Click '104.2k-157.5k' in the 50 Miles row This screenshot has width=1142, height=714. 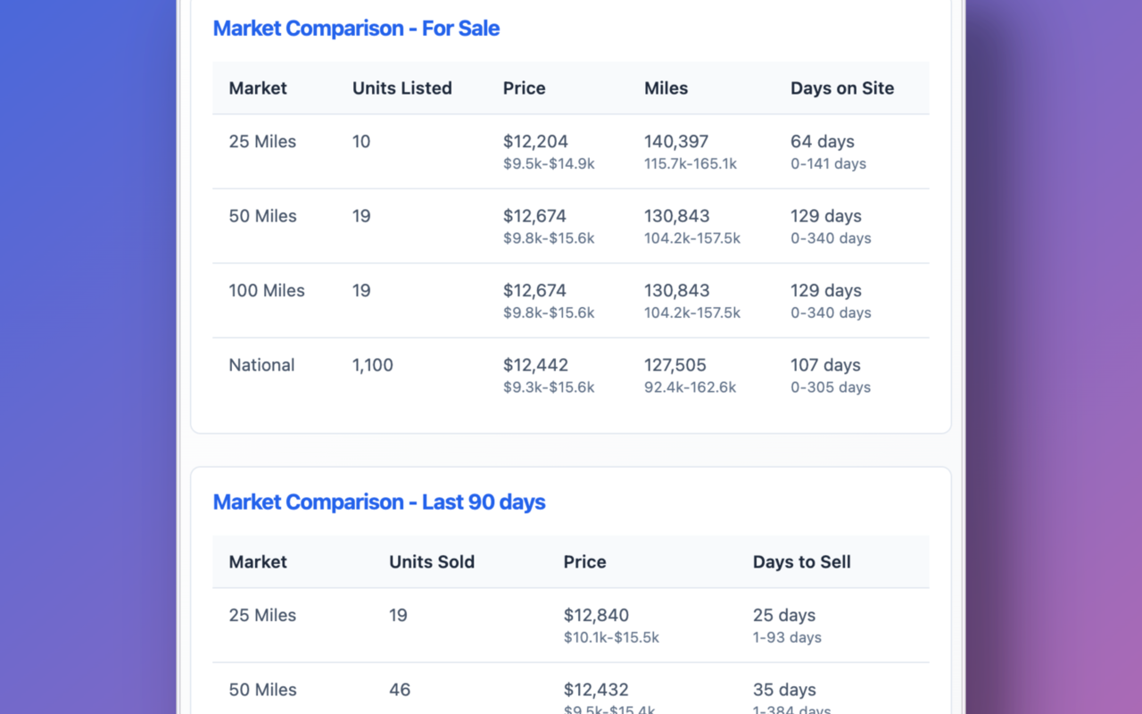tap(692, 238)
